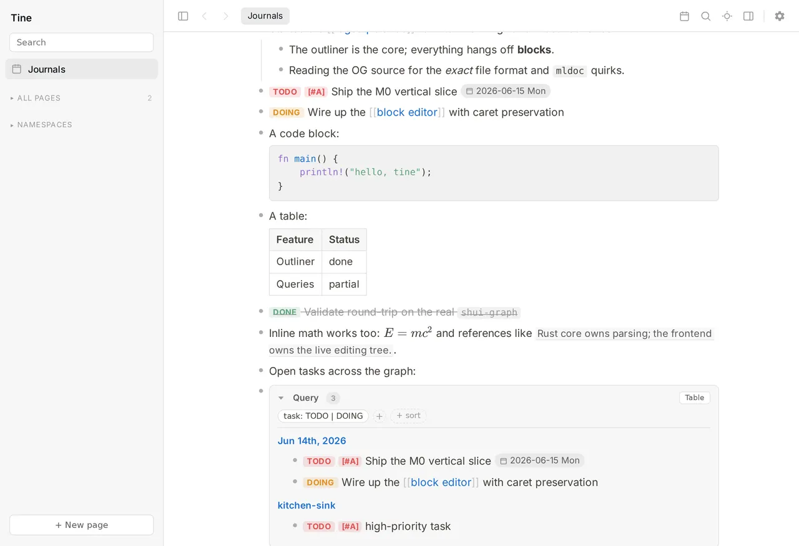Open scheduled date 2026-06-15 Mon chip
The image size is (799, 546).
click(506, 91)
